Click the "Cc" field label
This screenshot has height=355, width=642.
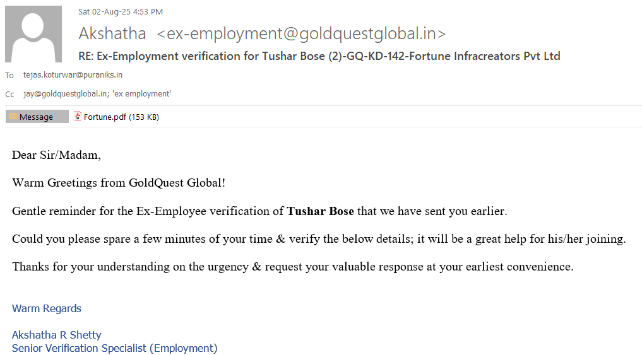click(x=9, y=94)
